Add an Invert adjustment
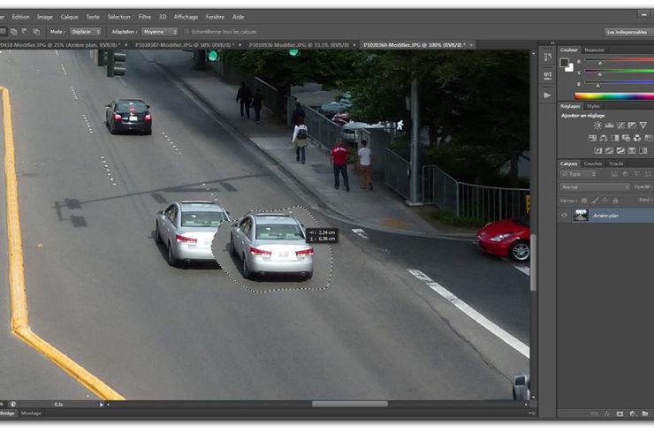The image size is (654, 433). 598,150
